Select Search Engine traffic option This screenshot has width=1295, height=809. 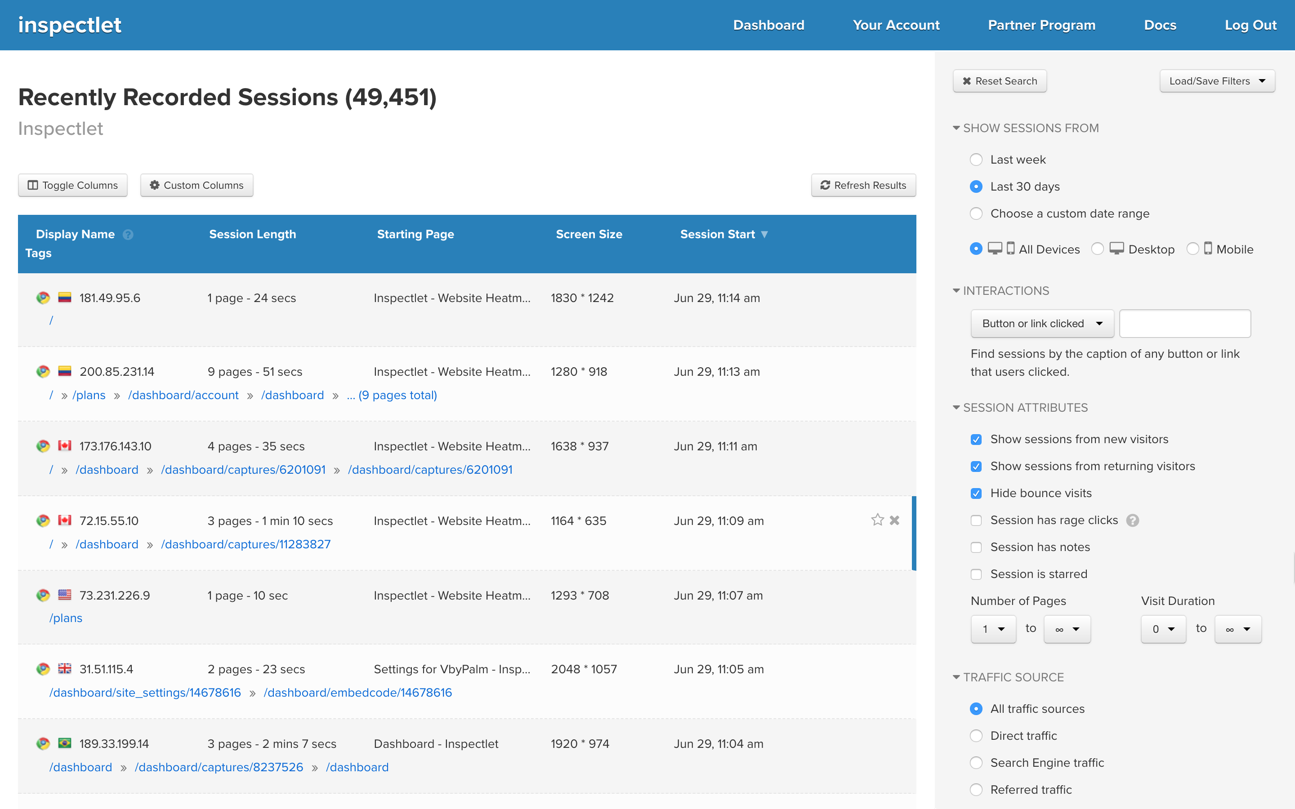[x=976, y=763]
